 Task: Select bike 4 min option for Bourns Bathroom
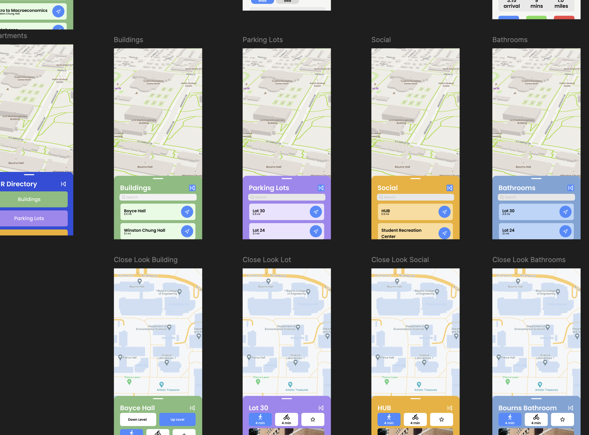click(536, 419)
